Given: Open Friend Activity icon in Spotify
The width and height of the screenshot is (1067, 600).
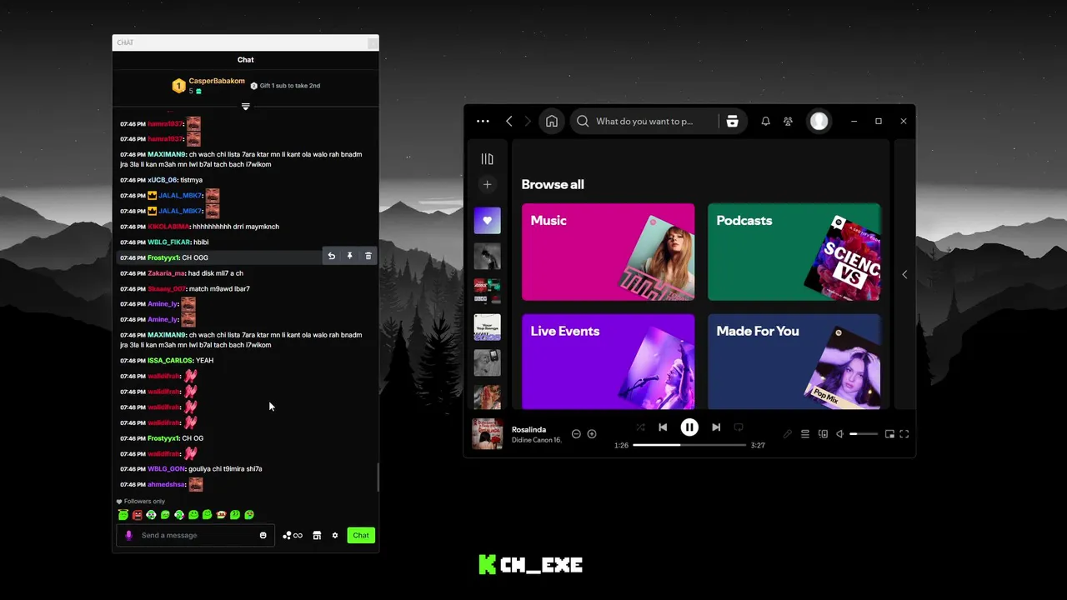Looking at the screenshot, I should [x=788, y=121].
